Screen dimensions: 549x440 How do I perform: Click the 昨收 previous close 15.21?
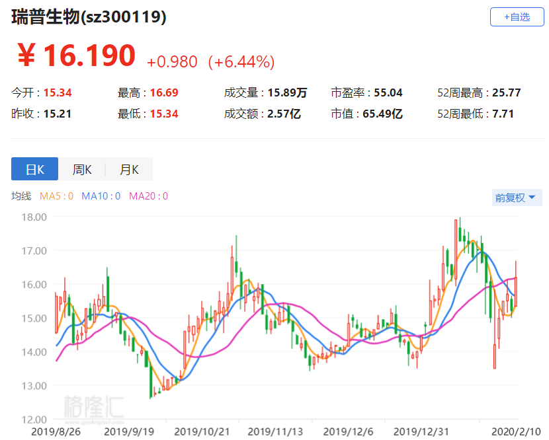click(58, 114)
